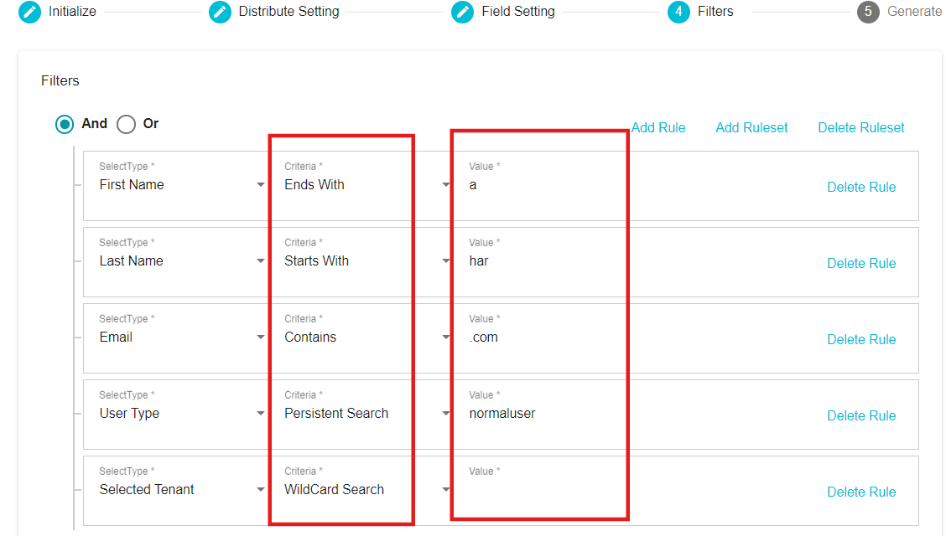Click the Delete Ruleset link
Viewport: 946px width, 536px height.
pyautogui.click(x=861, y=127)
